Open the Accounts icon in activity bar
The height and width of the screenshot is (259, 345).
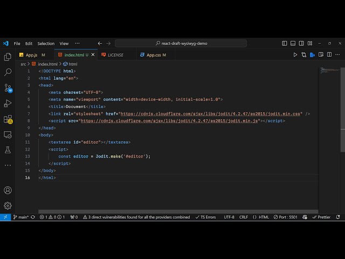click(8, 190)
